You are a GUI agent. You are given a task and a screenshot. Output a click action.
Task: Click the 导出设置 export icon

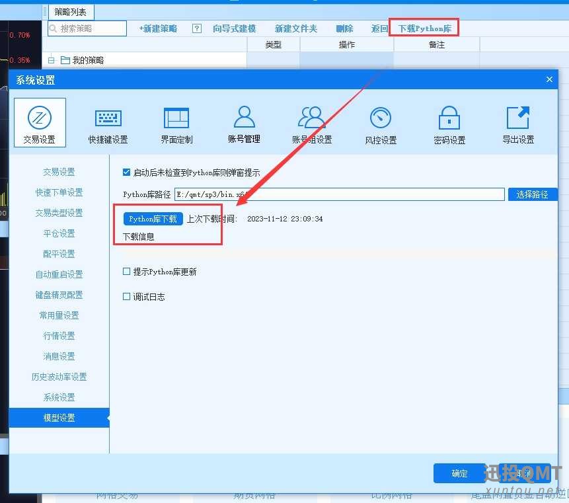click(518, 124)
